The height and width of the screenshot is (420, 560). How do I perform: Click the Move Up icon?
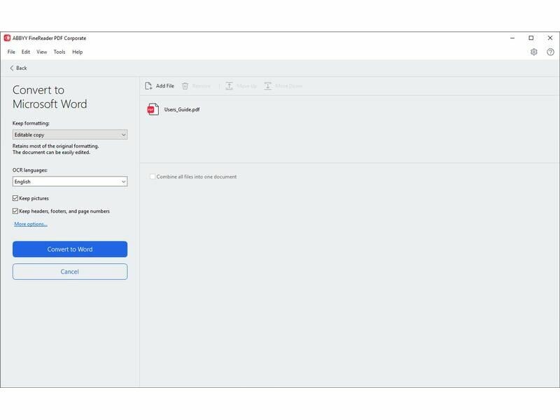(229, 86)
